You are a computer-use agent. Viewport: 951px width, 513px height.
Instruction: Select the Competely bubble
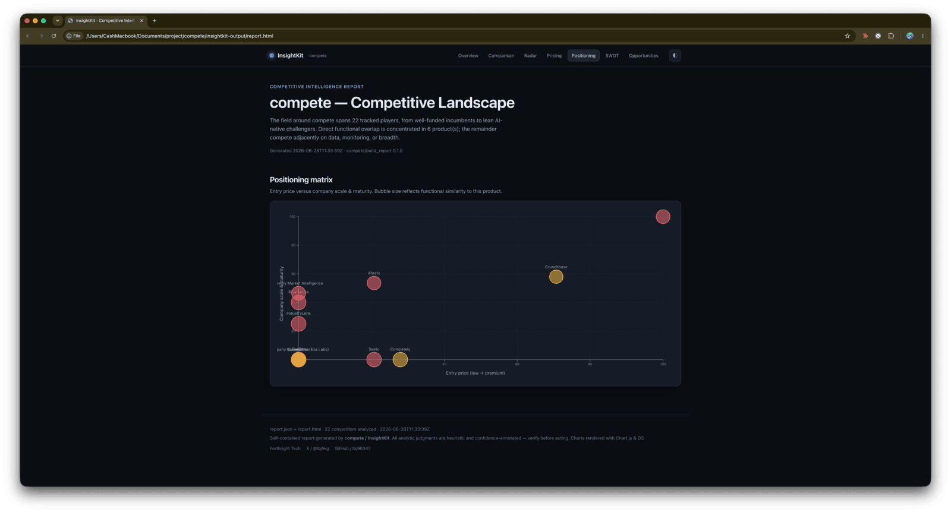(400, 359)
